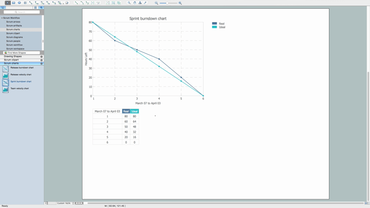
Task: Toggle the library search button
Action: pos(41,7)
